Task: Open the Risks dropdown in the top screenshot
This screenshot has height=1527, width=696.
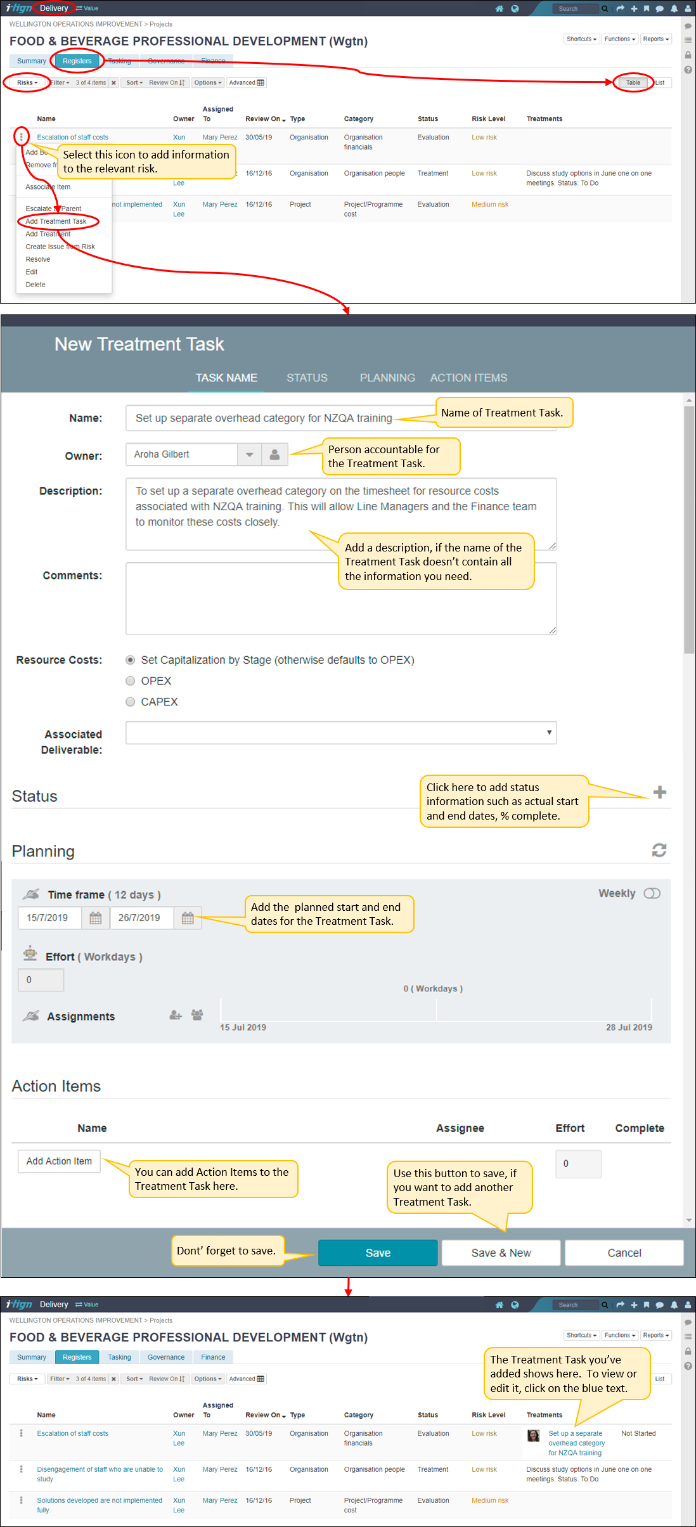Action: (x=27, y=83)
